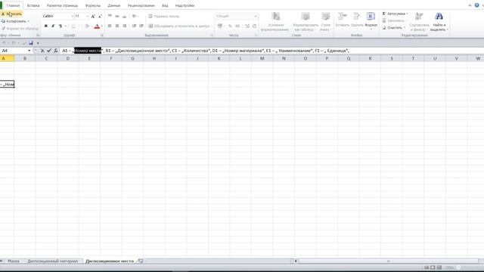This screenshot has height=272, width=484.
Task: Confirm the formula bar entry with the checkmark icon
Action: [x=48, y=51]
